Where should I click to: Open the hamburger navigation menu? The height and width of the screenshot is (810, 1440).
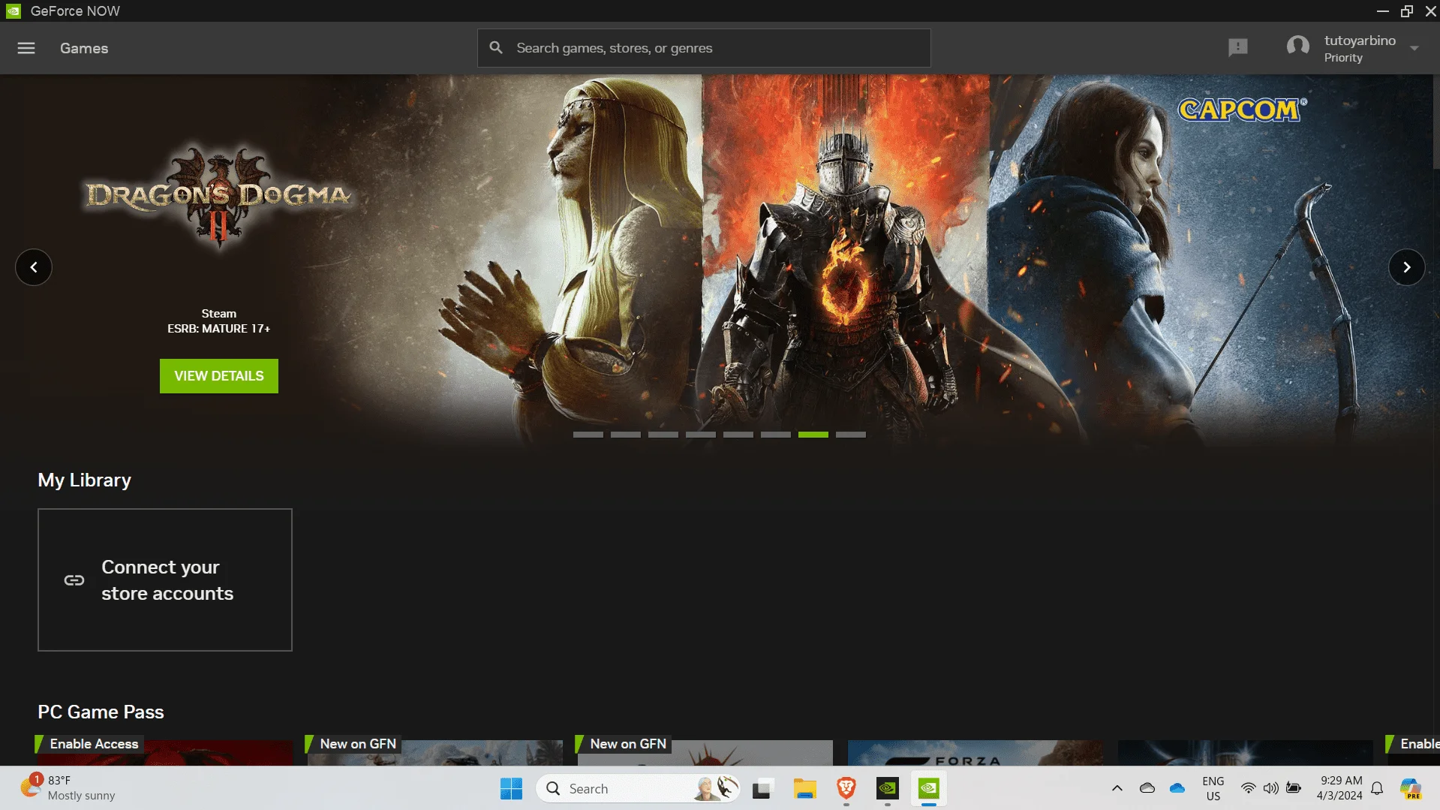[x=26, y=48]
